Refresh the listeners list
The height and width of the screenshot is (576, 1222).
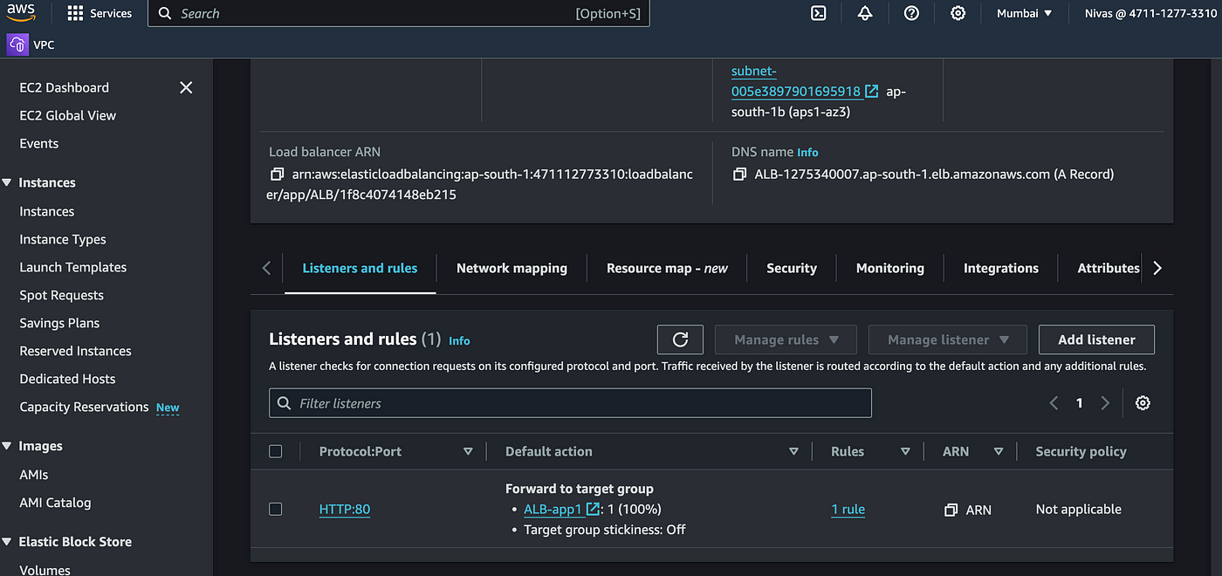click(x=681, y=339)
